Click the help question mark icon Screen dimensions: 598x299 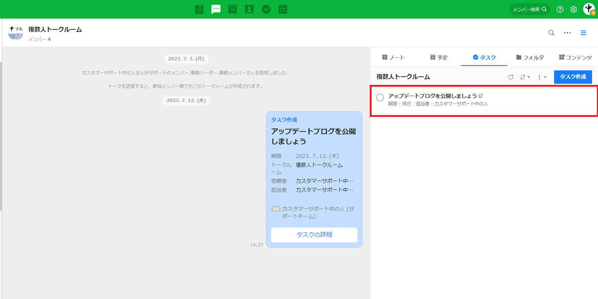point(560,9)
